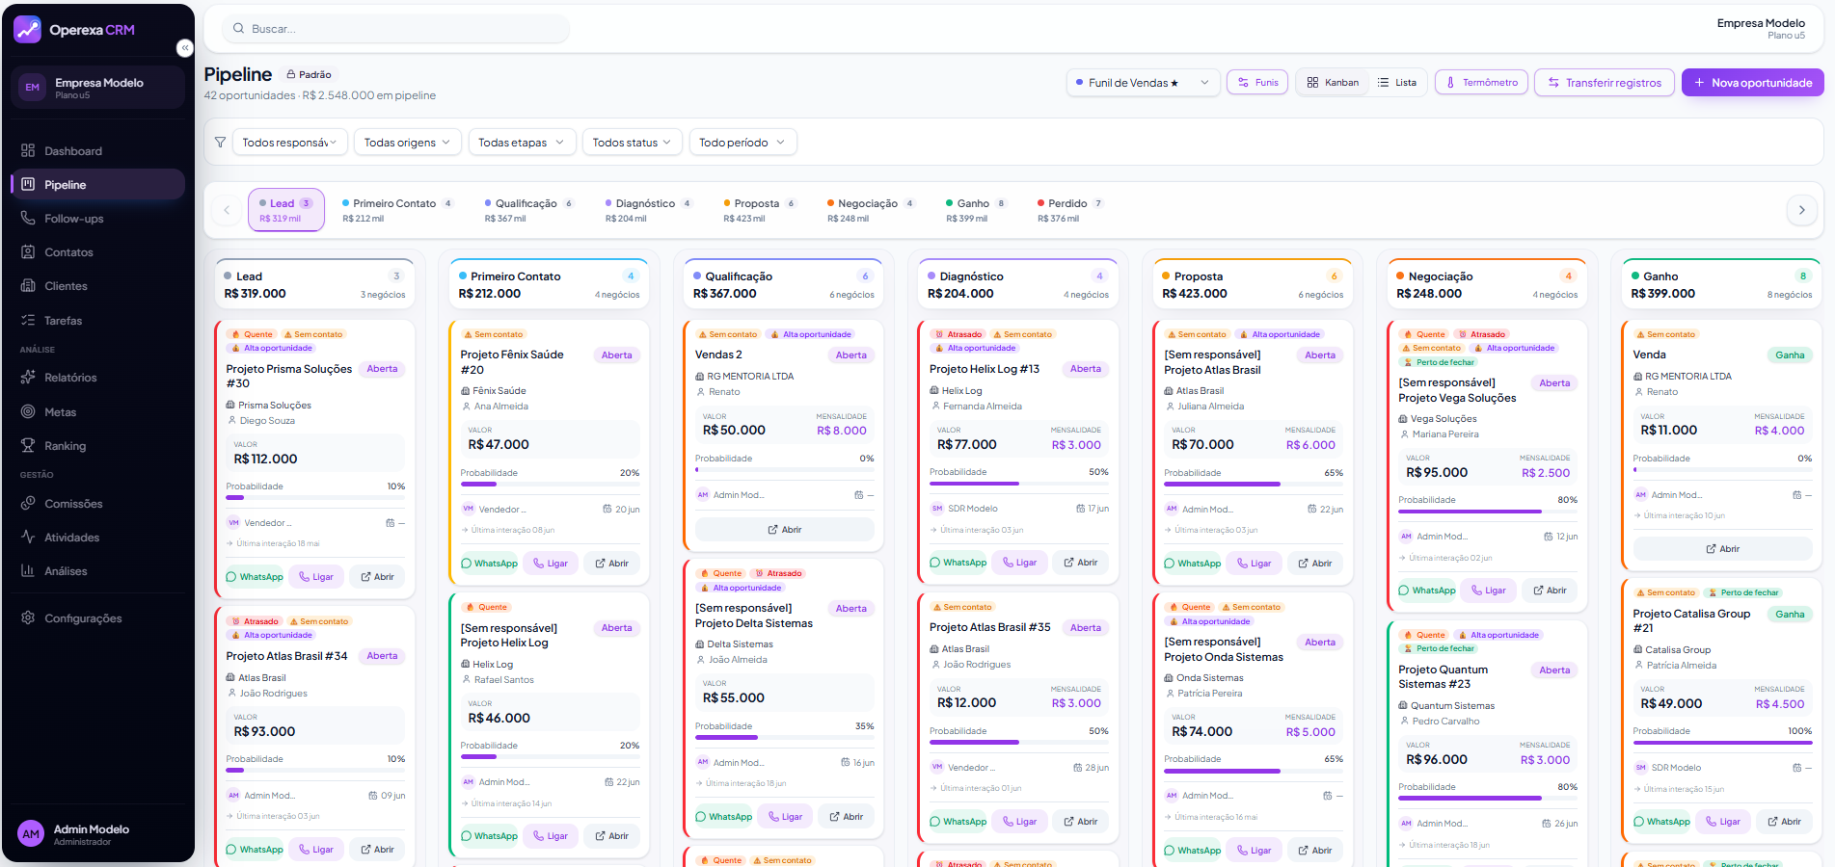Screen dimensions: 1835x867
Task: Click WhatsApp on Projeto Catalisa Group #21 card
Action: (x=1661, y=822)
